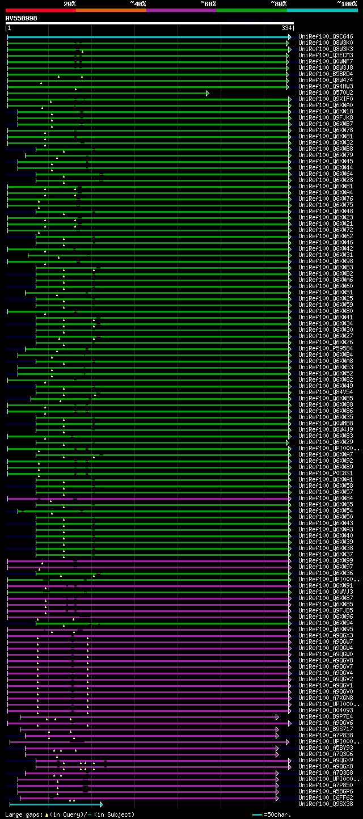The height and width of the screenshot is (819, 363).
Task: Open hit UniRef100_Q6XWB3
Action: pos(326,268)
